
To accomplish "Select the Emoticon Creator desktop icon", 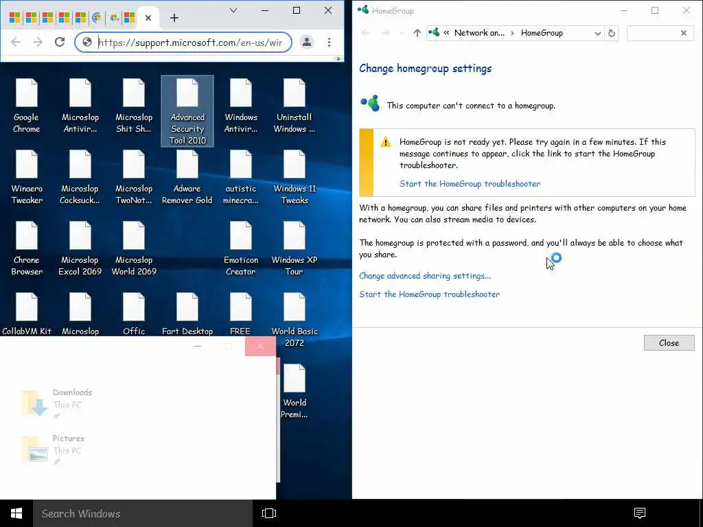I will coord(241,248).
